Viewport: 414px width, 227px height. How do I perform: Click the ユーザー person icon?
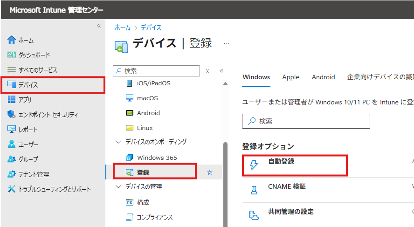coord(11,144)
